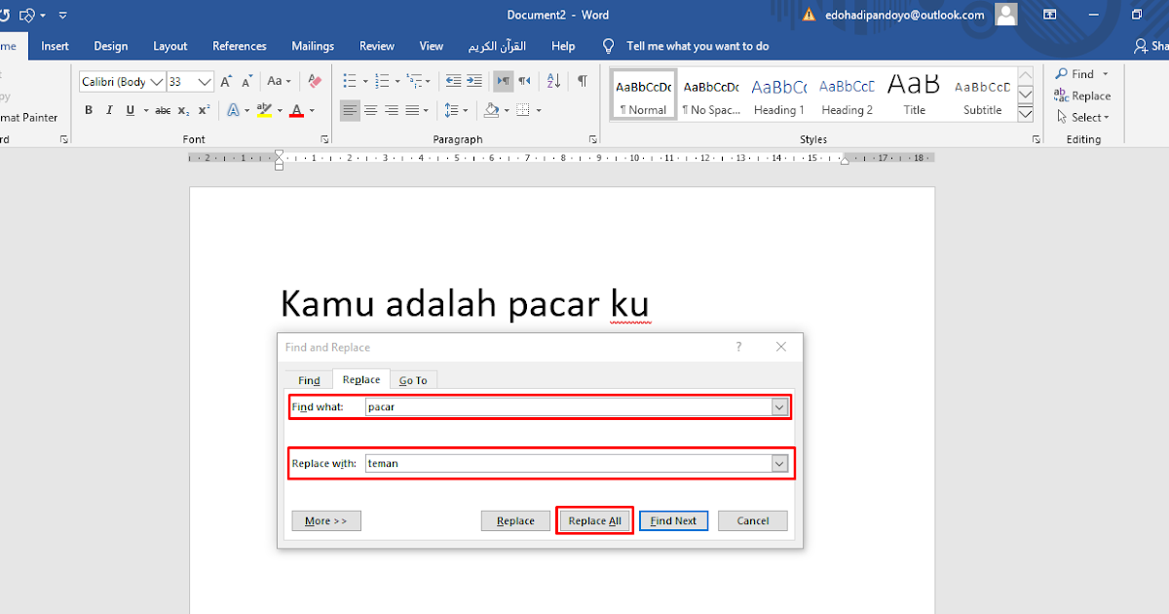Increase paragraph indent

point(476,81)
